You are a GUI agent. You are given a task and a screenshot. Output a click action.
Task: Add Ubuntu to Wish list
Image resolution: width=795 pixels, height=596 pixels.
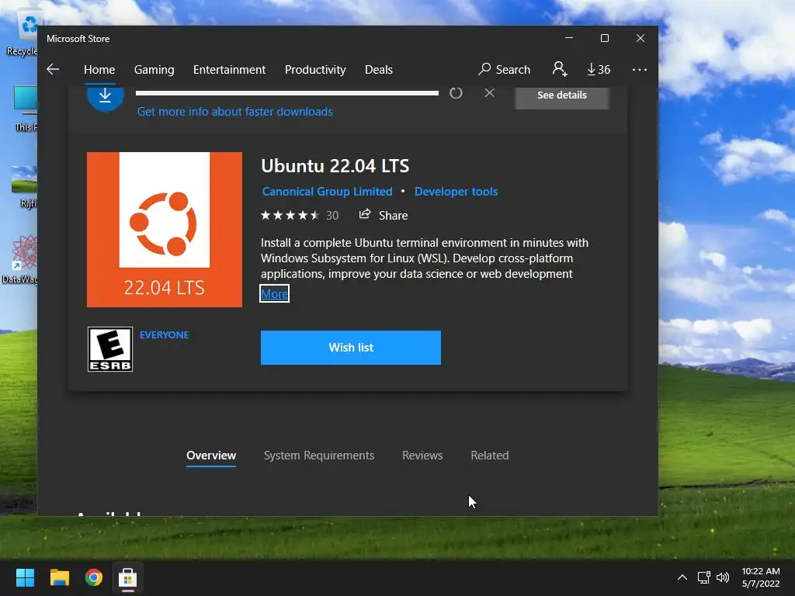351,348
